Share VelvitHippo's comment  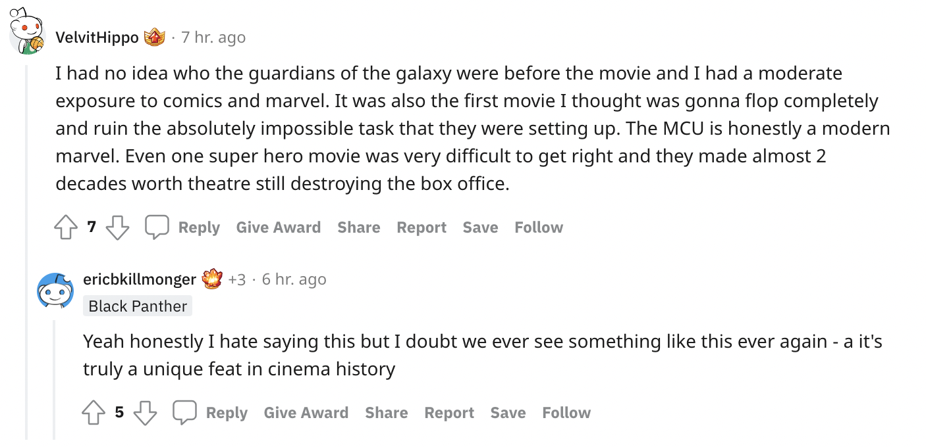tap(359, 227)
